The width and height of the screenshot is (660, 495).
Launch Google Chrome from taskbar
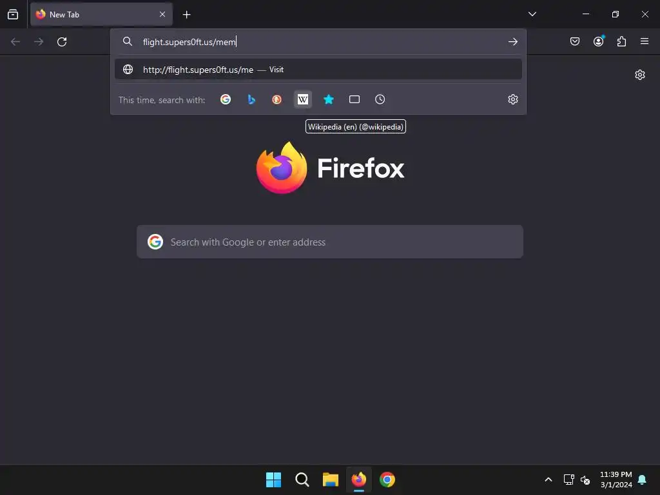pos(387,480)
